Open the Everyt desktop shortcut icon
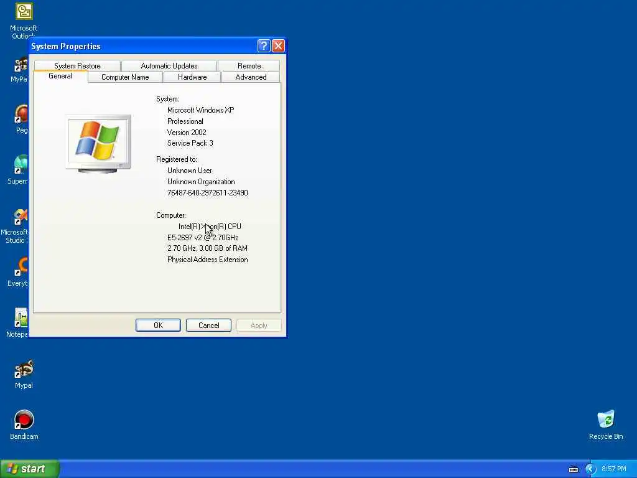Image resolution: width=637 pixels, height=478 pixels. click(x=21, y=267)
